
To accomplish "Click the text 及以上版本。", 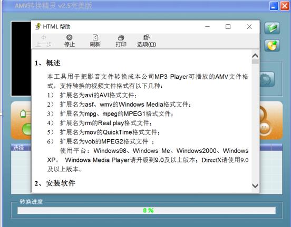I will click(65, 169).
